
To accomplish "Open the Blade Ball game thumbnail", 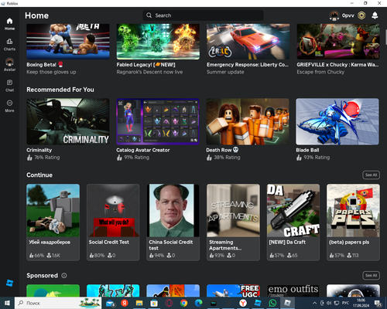I will (x=337, y=121).
